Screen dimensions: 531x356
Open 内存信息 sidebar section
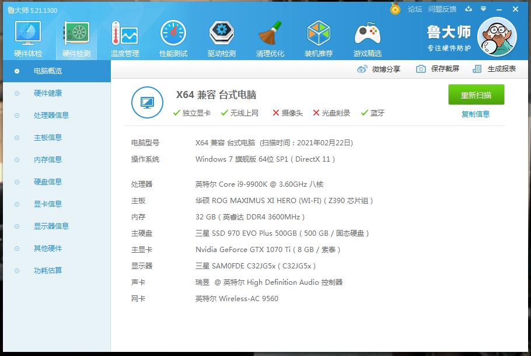pos(57,160)
